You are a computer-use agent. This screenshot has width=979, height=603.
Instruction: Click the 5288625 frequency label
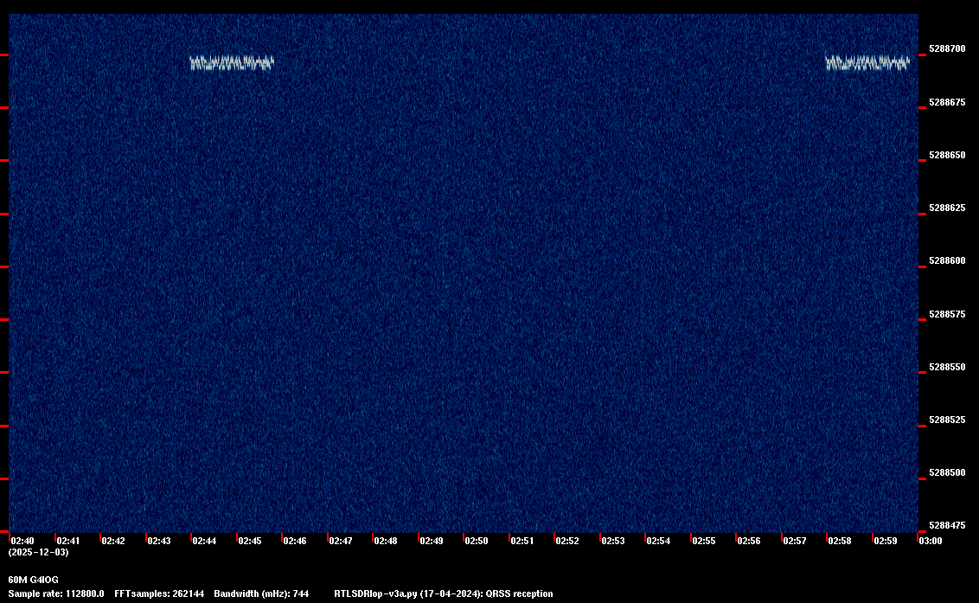(x=946, y=208)
